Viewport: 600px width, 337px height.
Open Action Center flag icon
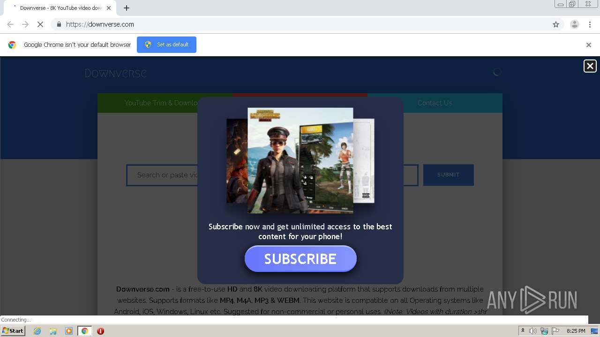coord(555,331)
